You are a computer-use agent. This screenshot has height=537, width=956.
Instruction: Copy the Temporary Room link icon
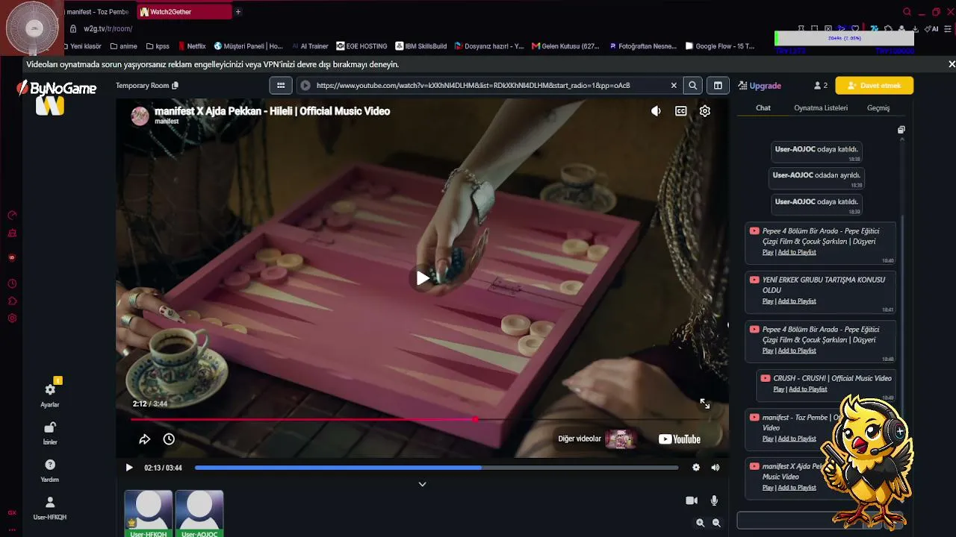click(x=175, y=86)
